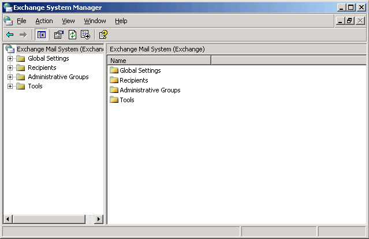Select Global Settings text in list pane
Viewport: 369px width, 239px height.
pyautogui.click(x=140, y=70)
